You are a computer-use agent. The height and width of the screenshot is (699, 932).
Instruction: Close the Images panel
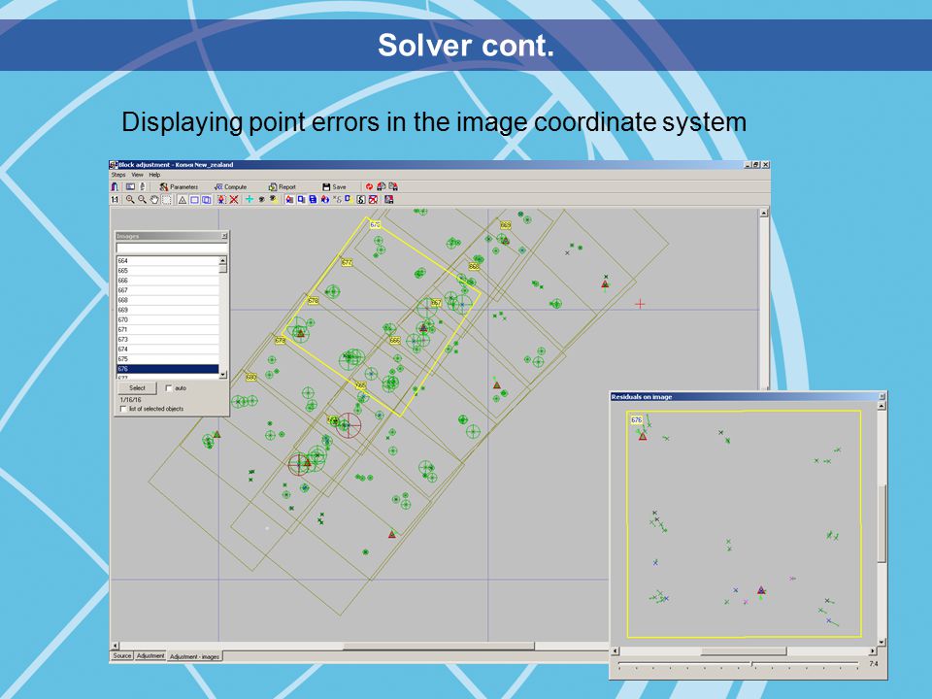coord(224,236)
